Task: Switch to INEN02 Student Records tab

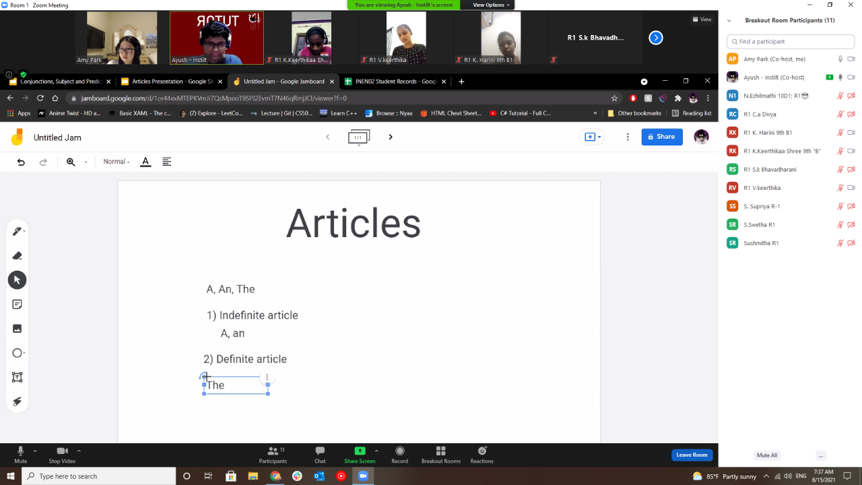Action: pos(394,82)
